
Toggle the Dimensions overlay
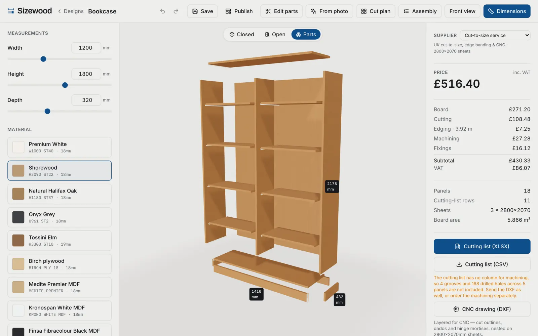(507, 11)
